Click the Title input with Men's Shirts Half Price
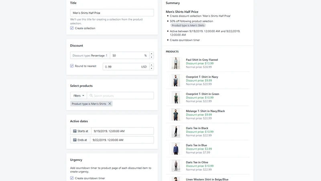 [112, 13]
